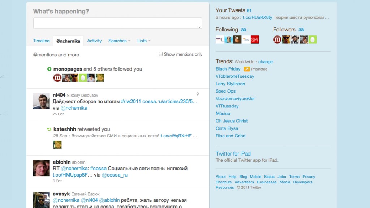Click the red m avatar in Followers
370x208 pixels.
[277, 40]
